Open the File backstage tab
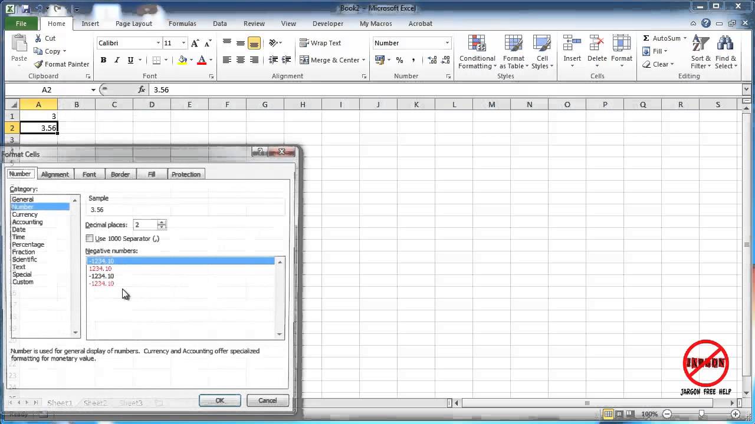Viewport: 755px width, 424px height. [x=21, y=24]
